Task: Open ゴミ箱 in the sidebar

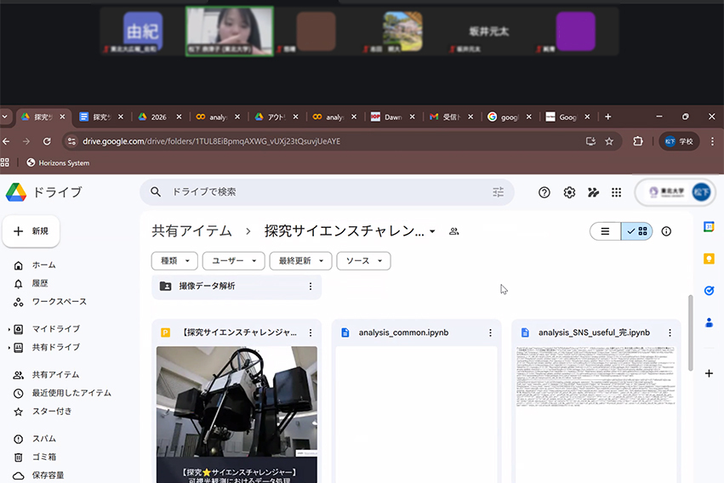Action: [x=43, y=457]
